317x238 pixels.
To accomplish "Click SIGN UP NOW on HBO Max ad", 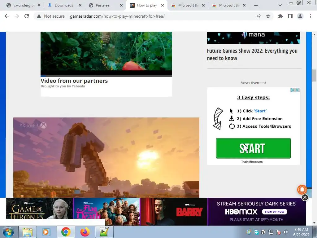I will pyautogui.click(x=274, y=212).
